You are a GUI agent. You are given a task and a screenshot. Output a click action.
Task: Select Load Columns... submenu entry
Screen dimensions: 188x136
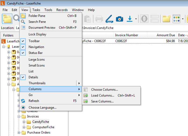pyautogui.click(x=111, y=96)
